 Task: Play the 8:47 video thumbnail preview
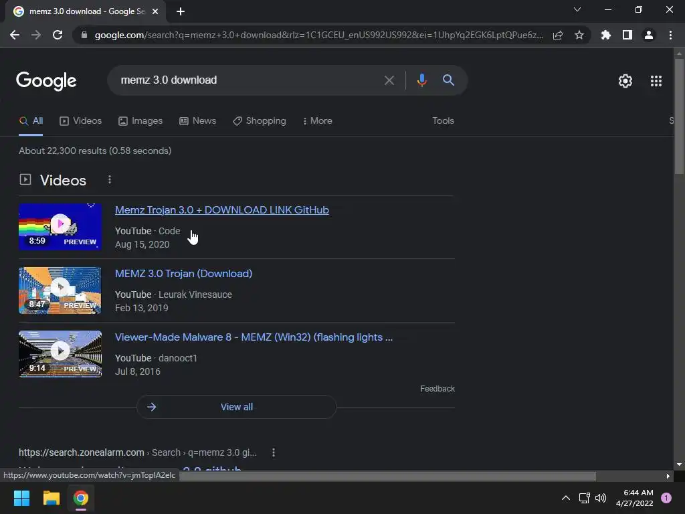[x=60, y=290]
